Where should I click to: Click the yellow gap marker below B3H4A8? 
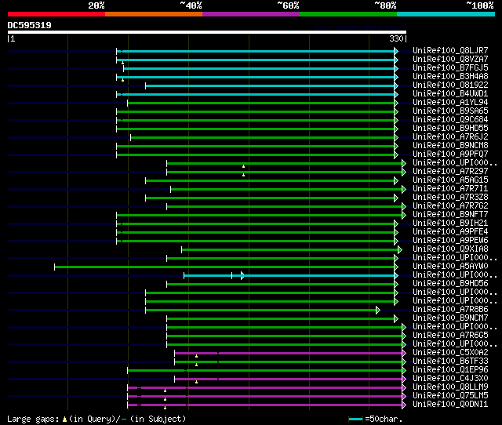[x=122, y=80]
